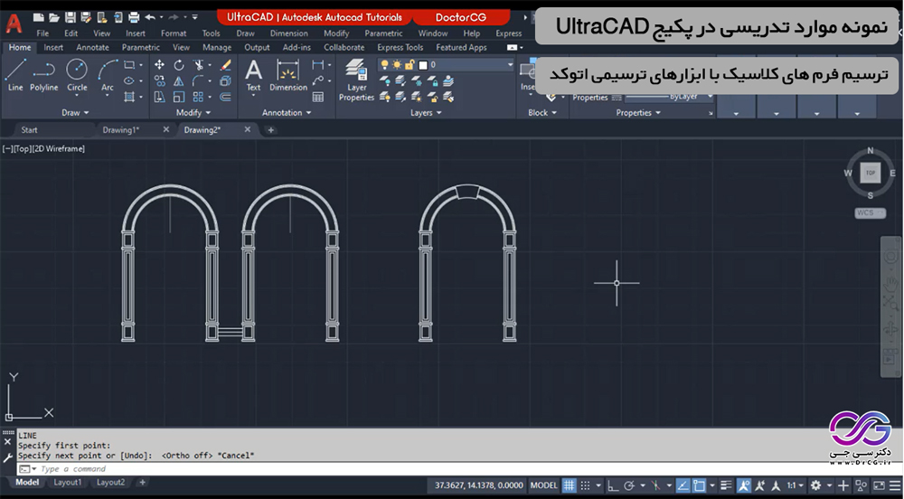The image size is (904, 499).
Task: Open Layer Properties manager
Action: 356,80
